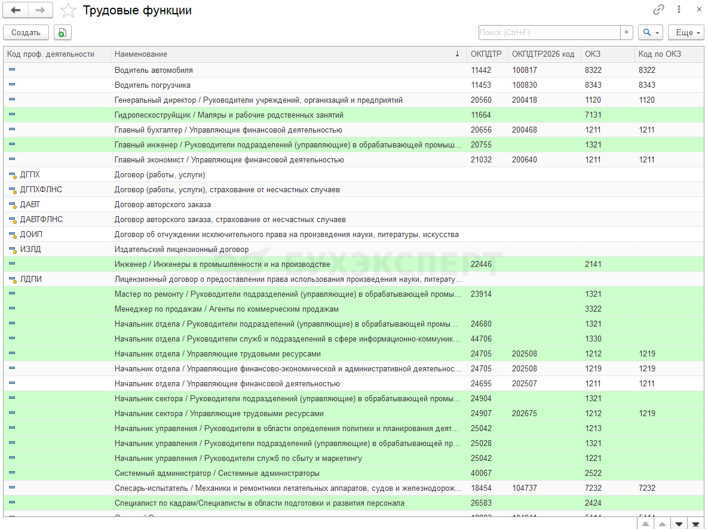The width and height of the screenshot is (708, 529).
Task: Click the Создать button
Action: [26, 33]
